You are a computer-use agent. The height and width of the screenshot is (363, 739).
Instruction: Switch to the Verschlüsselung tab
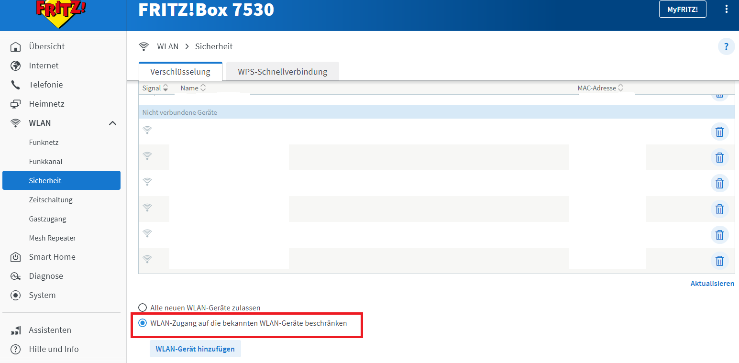pos(180,72)
